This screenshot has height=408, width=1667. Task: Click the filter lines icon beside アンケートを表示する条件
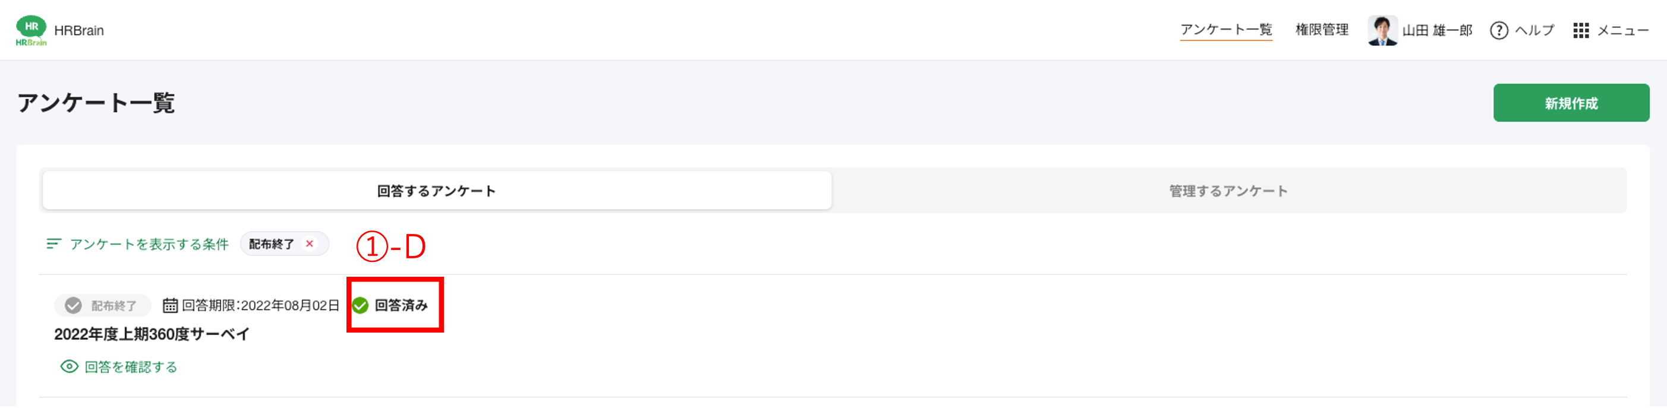coord(53,243)
